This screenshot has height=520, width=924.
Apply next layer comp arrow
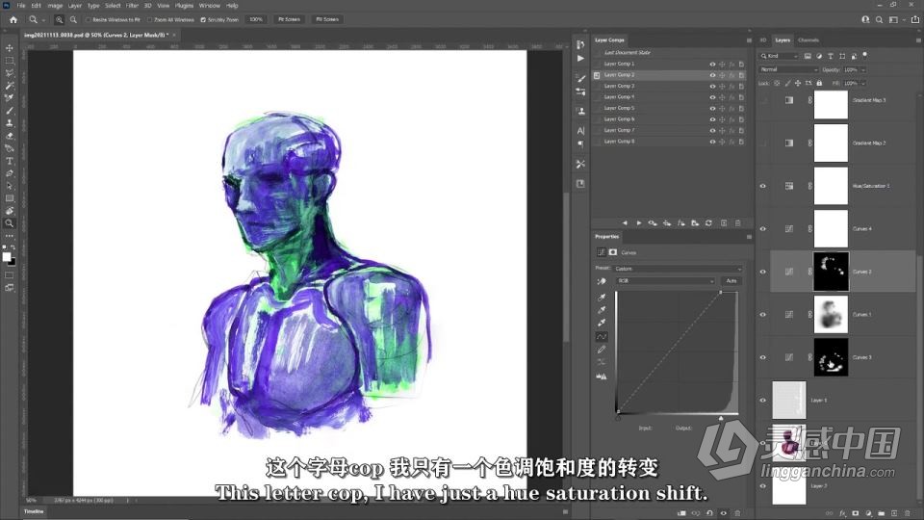tap(639, 222)
